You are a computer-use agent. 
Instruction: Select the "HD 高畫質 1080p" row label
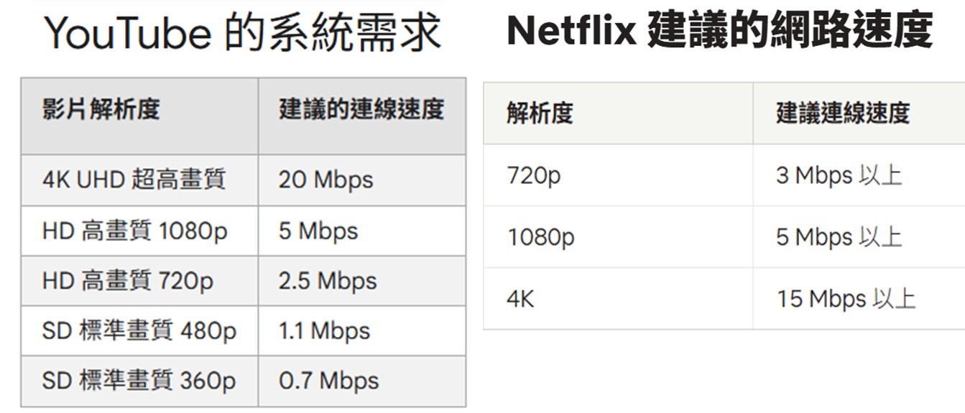point(134,231)
